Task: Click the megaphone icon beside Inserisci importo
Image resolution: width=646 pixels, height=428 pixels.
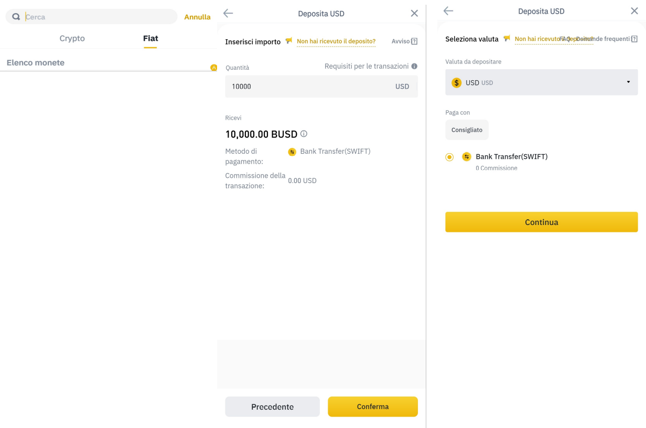Action: click(x=289, y=41)
